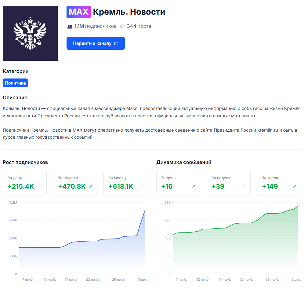Screen dimensions: 304x288
Task: Click the "Кремль. Новости" channel title
Action: point(129,12)
